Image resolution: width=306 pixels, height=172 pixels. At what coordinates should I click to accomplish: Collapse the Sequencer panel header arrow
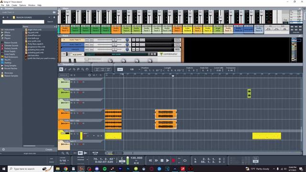[59, 64]
